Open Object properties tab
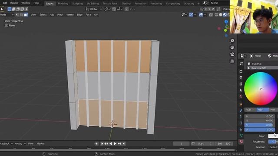 tap(241, 104)
